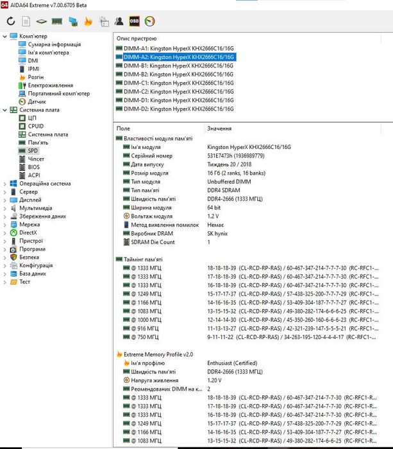Select the Ім'я профілю row
This screenshot has width=393, height=449.
point(247,363)
